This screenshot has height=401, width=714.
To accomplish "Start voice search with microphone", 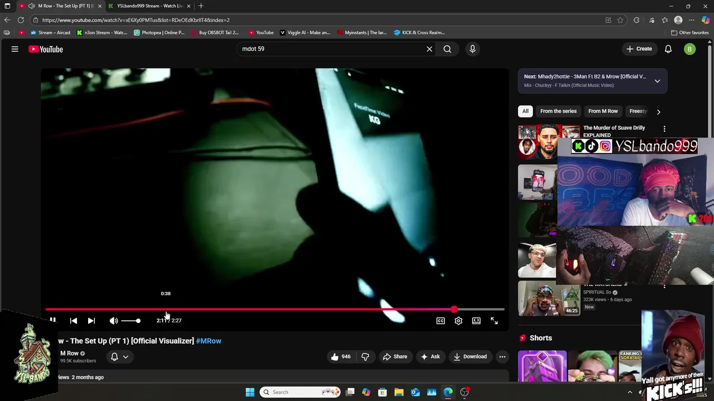I will tap(472, 49).
